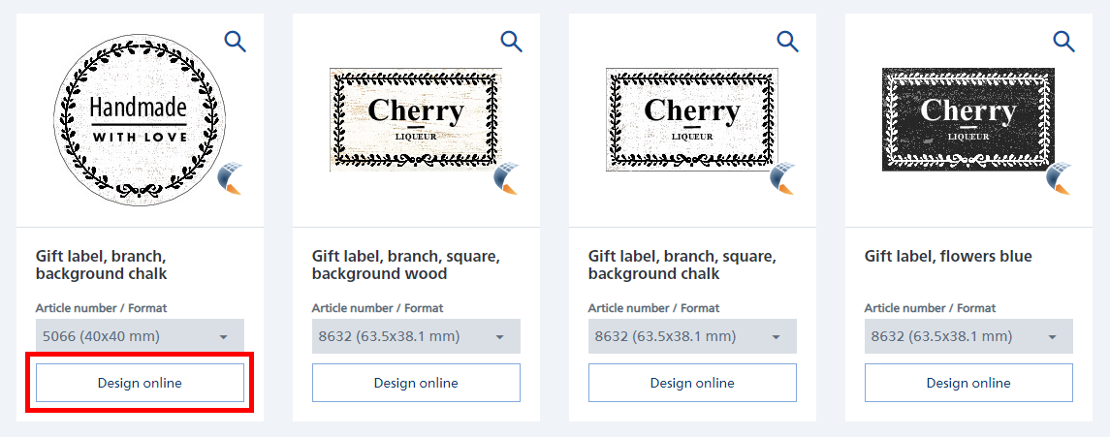
Task: Click design tool badge on square chalk label
Action: click(783, 178)
